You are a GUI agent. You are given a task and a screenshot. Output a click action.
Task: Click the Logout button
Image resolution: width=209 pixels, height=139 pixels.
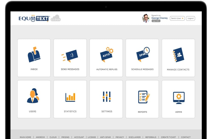pos(190,18)
